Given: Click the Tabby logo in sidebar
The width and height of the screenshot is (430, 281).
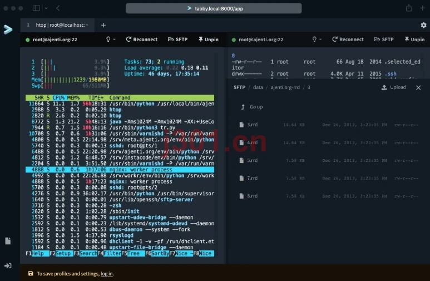Looking at the screenshot, I should [8, 29].
